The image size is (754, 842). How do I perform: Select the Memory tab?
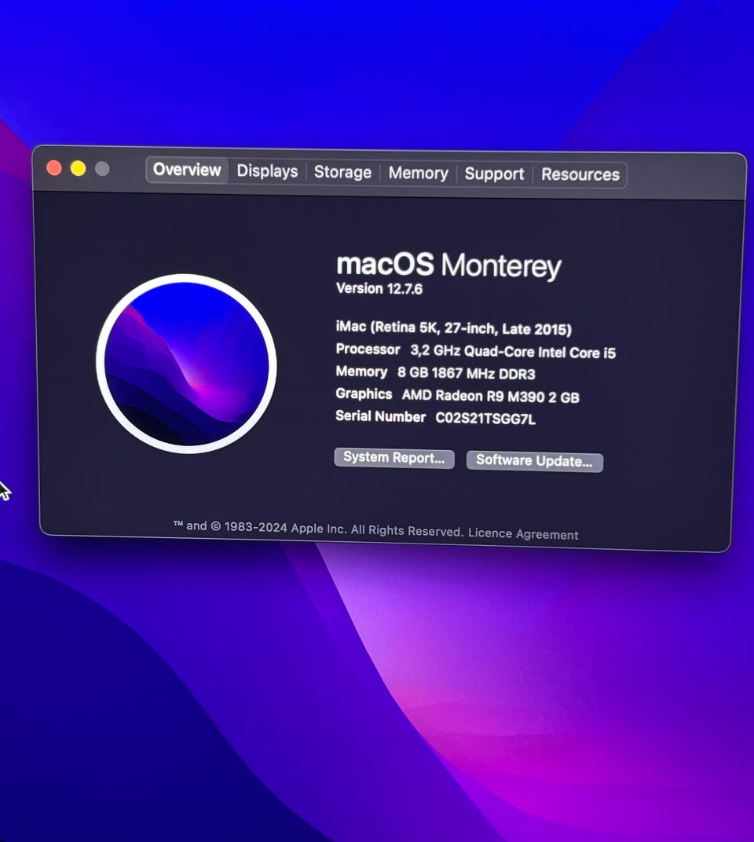click(419, 174)
